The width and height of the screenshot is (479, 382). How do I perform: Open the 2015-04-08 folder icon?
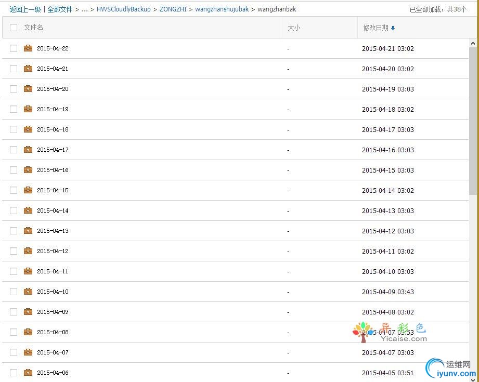[28, 332]
